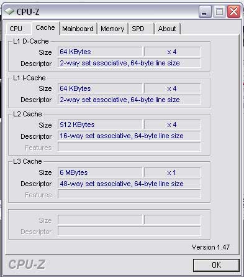Click the empty Descriptor field in bottom group
The height and width of the screenshot is (277, 244).
(x=129, y=231)
